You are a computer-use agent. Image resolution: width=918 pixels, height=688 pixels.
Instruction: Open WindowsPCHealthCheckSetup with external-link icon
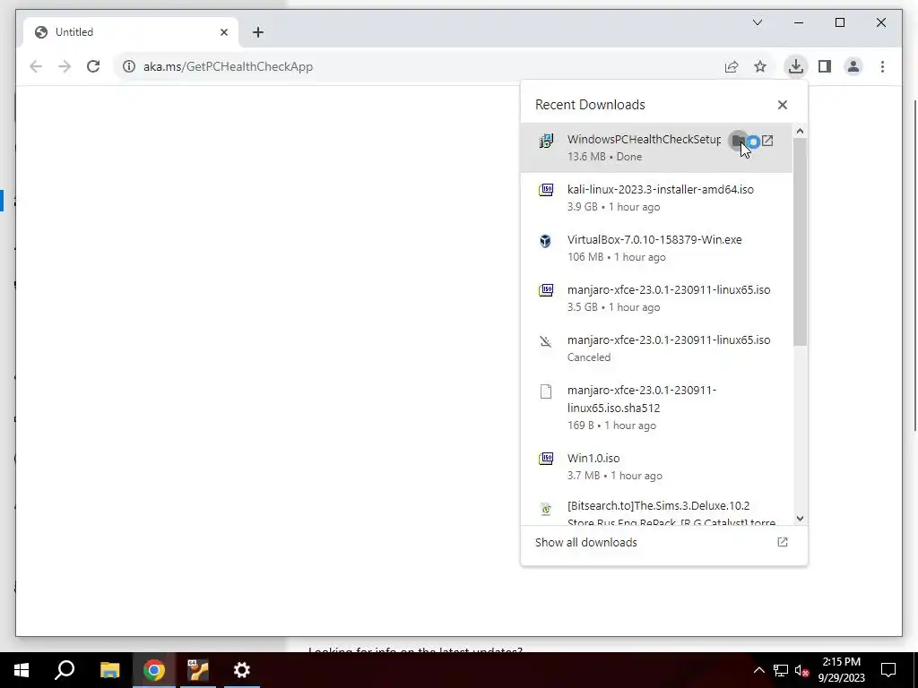point(767,141)
